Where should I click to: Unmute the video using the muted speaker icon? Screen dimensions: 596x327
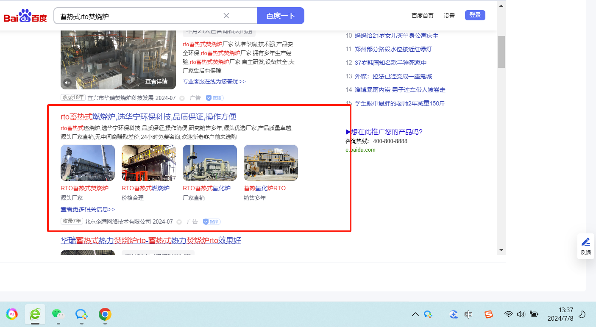point(67,82)
